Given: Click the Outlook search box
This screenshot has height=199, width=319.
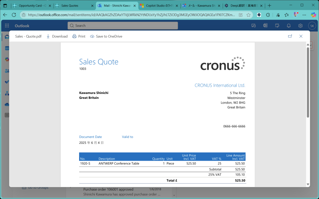Looking at the screenshot, I should point(123,26).
